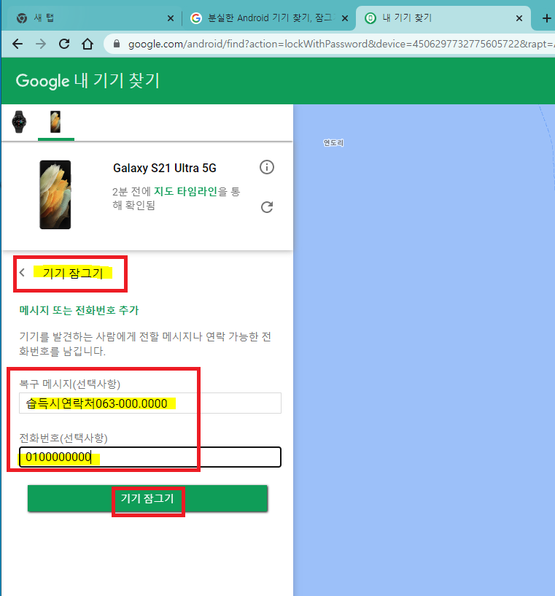Click the padlock site info icon

coord(117,44)
